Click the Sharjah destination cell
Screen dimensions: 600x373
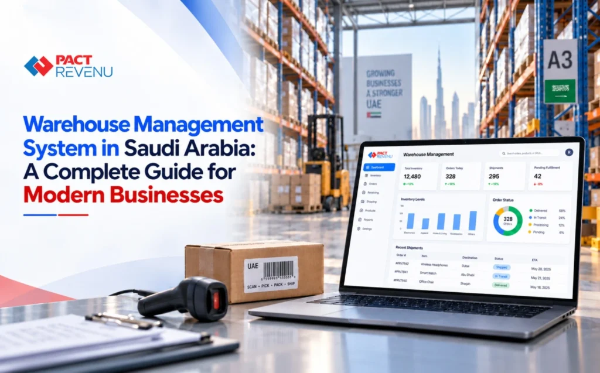point(465,283)
